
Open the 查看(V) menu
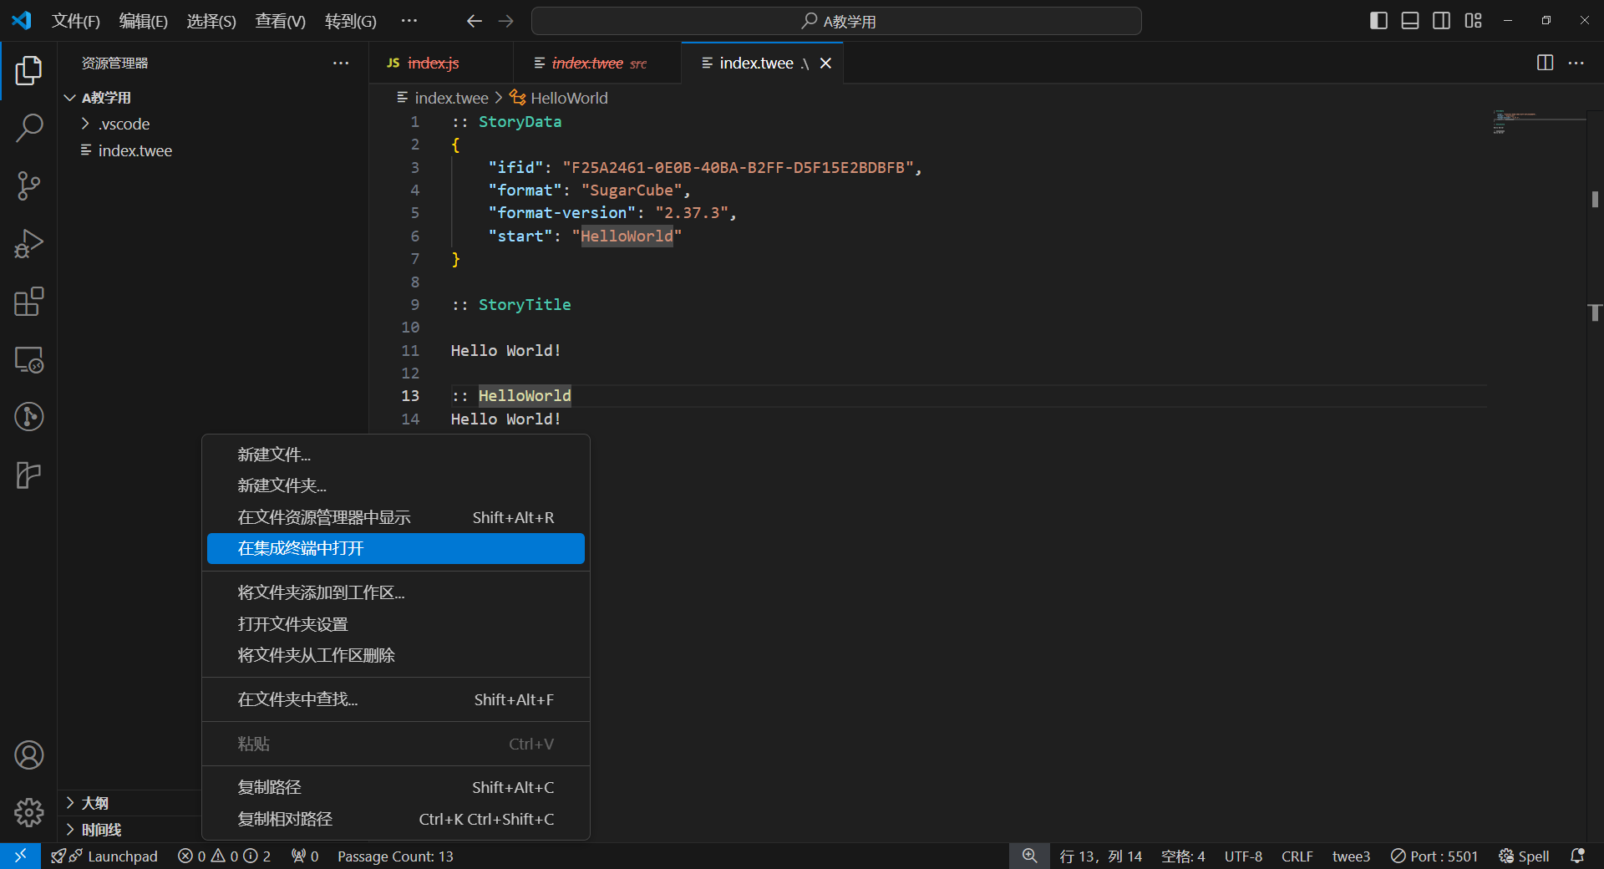280,21
